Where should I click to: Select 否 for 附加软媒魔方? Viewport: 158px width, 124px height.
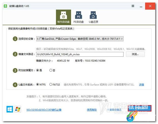52,70
